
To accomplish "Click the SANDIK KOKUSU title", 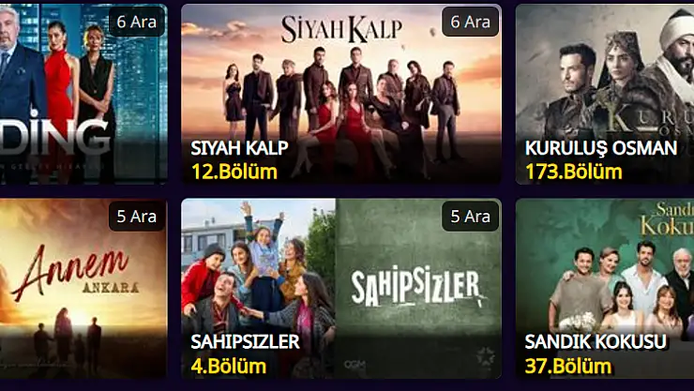I will (x=596, y=342).
